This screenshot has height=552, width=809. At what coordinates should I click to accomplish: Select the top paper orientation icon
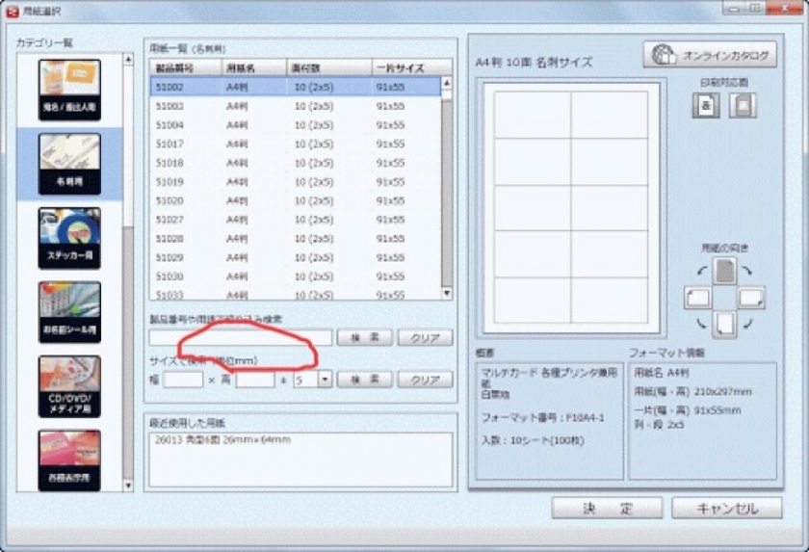(x=724, y=271)
